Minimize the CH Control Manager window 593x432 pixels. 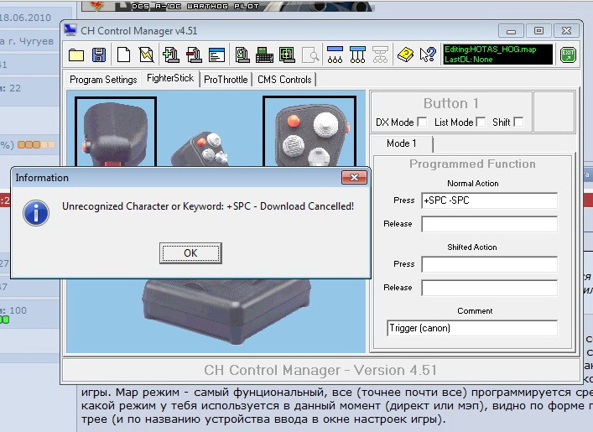point(512,31)
